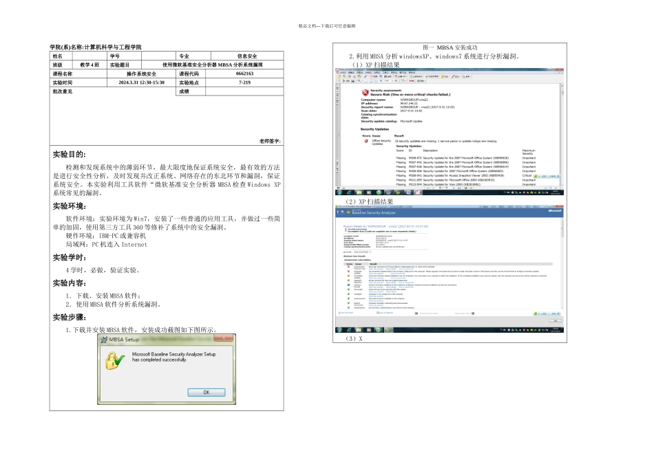
Task: Select the 班级 table cell
Action: 60,65
